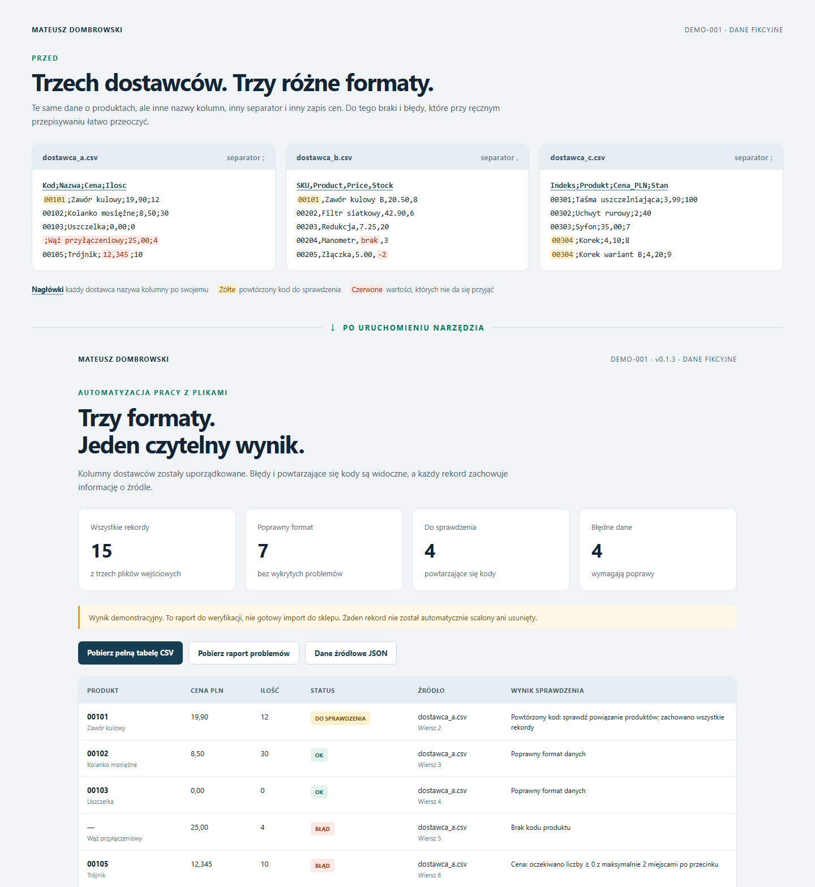Select the 'Dane źródłowe JSON' button
Screen dimensions: 815x887
click(x=351, y=653)
